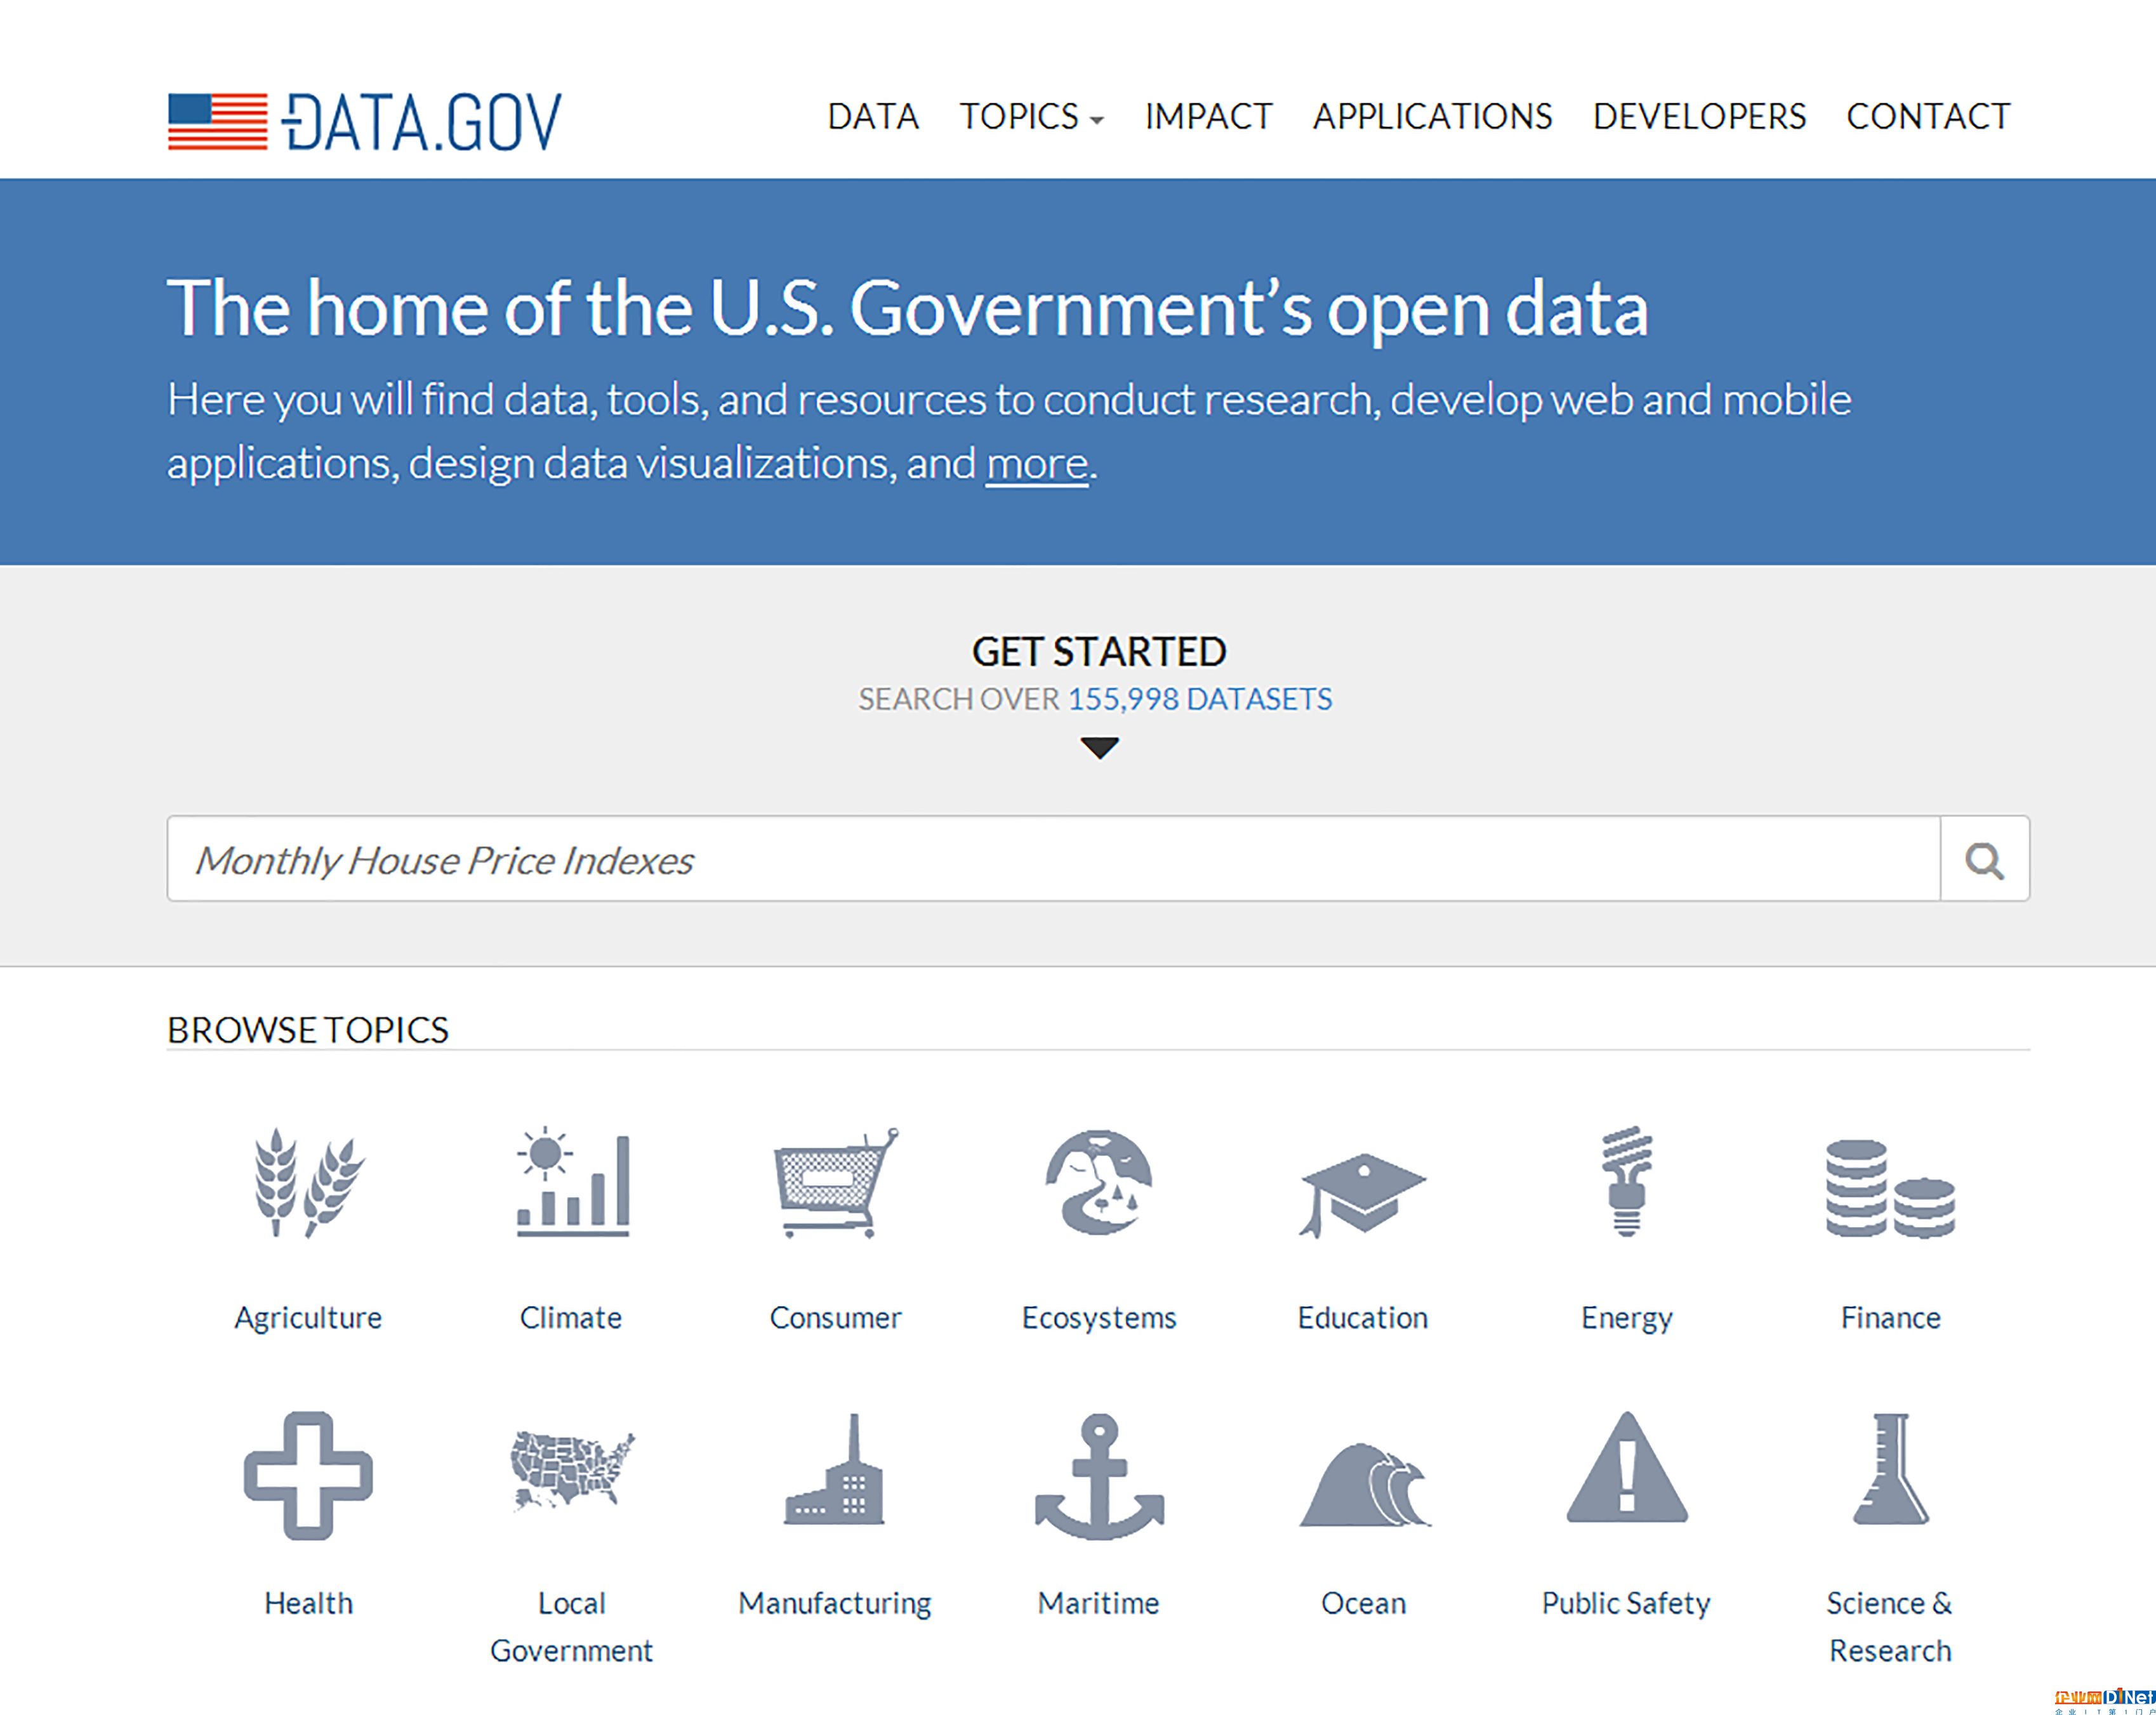Click the Health text link
This screenshot has width=2156, height=1715.
[x=308, y=1603]
